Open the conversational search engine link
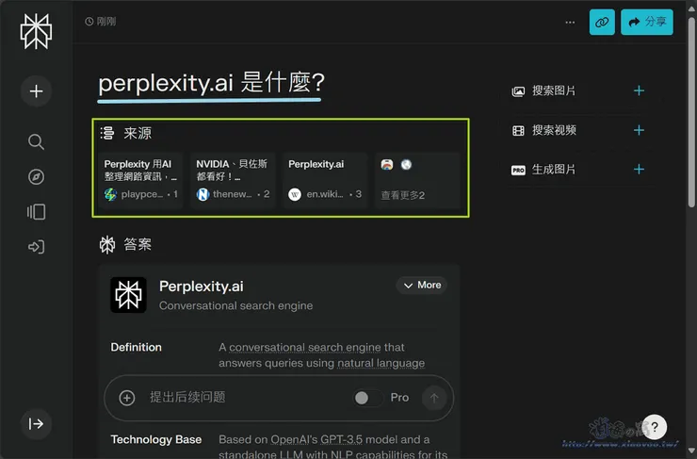Image resolution: width=697 pixels, height=459 pixels. point(304,347)
